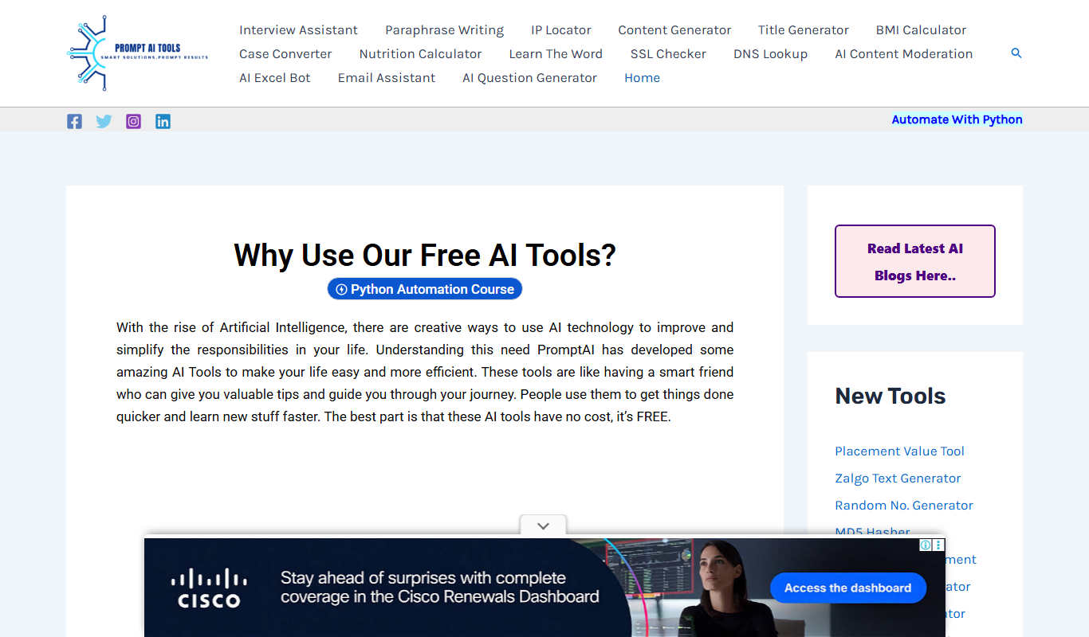
Task: Click the Python Automation Course button
Action: [x=425, y=289]
